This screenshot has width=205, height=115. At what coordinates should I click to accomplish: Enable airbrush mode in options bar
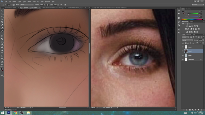61,5
